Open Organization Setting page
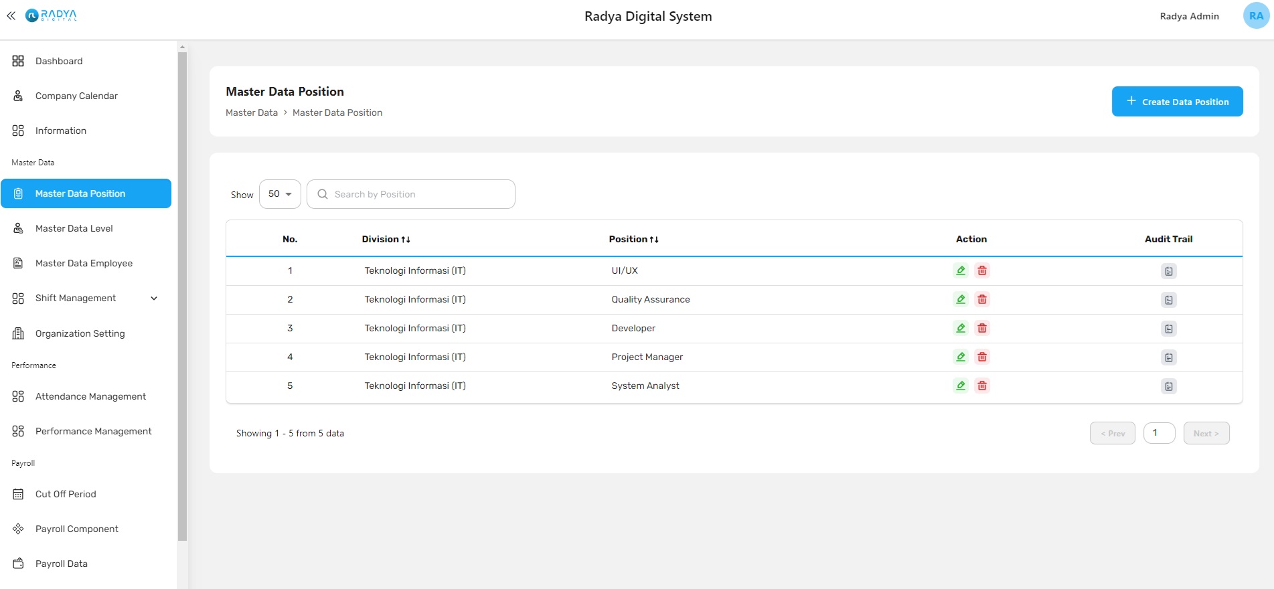Viewport: 1274px width, 589px height. click(86, 333)
